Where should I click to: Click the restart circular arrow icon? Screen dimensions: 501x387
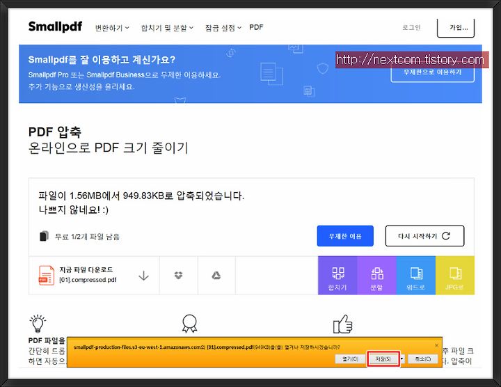point(446,236)
